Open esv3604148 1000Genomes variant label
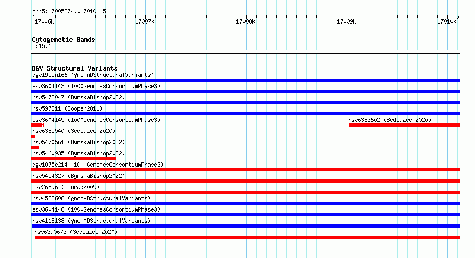Image resolution: width=475 pixels, height=258 pixels. click(x=96, y=209)
